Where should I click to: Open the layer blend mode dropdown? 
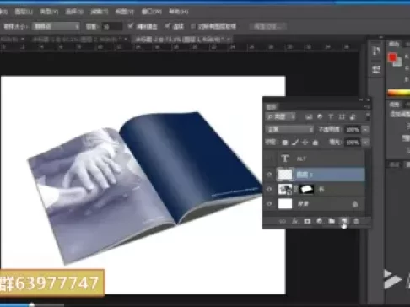pos(289,129)
